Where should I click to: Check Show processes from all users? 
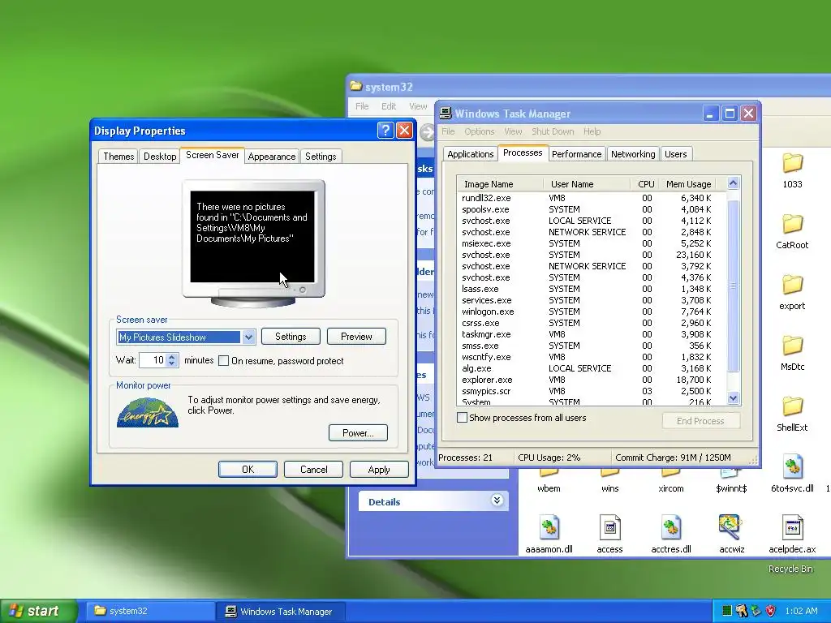tap(462, 418)
